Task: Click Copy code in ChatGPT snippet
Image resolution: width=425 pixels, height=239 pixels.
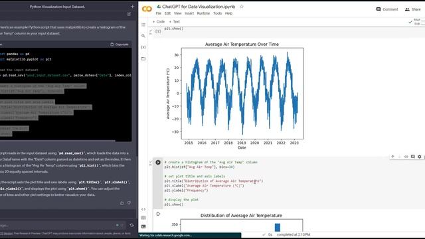Action: [120, 44]
